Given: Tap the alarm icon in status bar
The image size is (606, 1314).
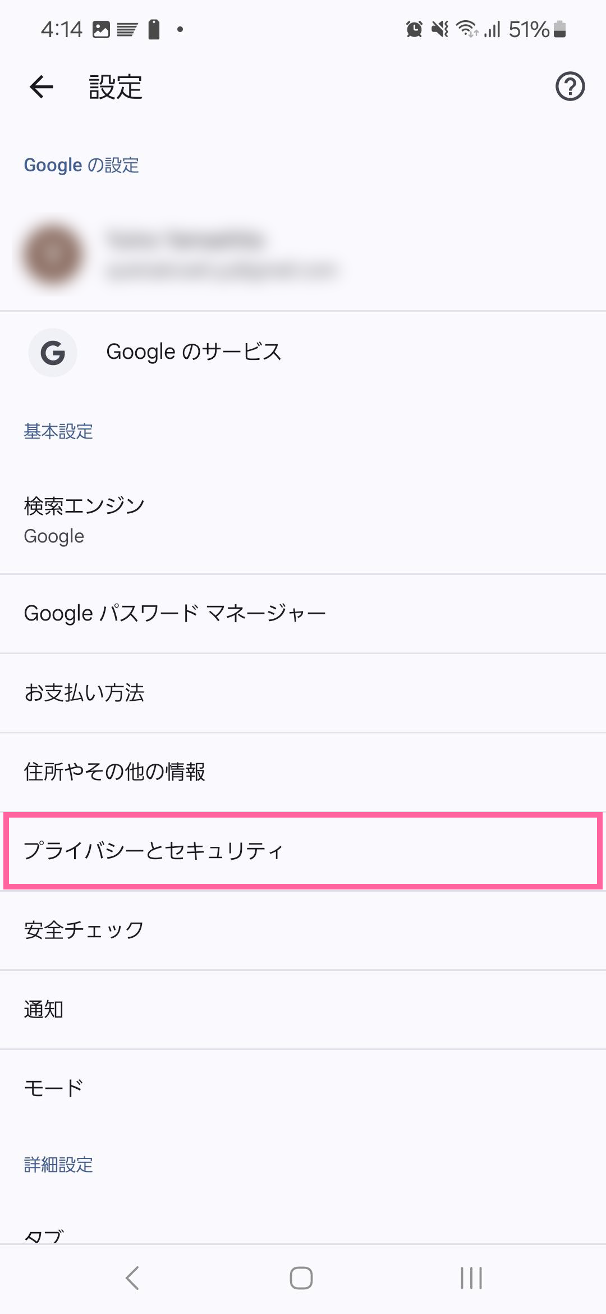Looking at the screenshot, I should tap(414, 29).
